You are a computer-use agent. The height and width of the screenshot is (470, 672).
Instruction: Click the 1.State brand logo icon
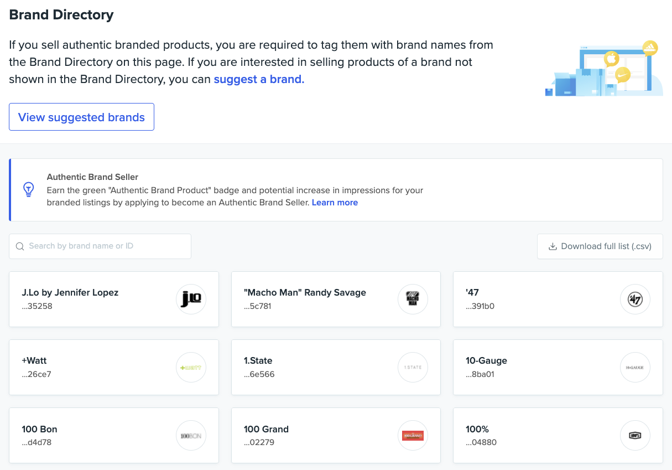[413, 368]
